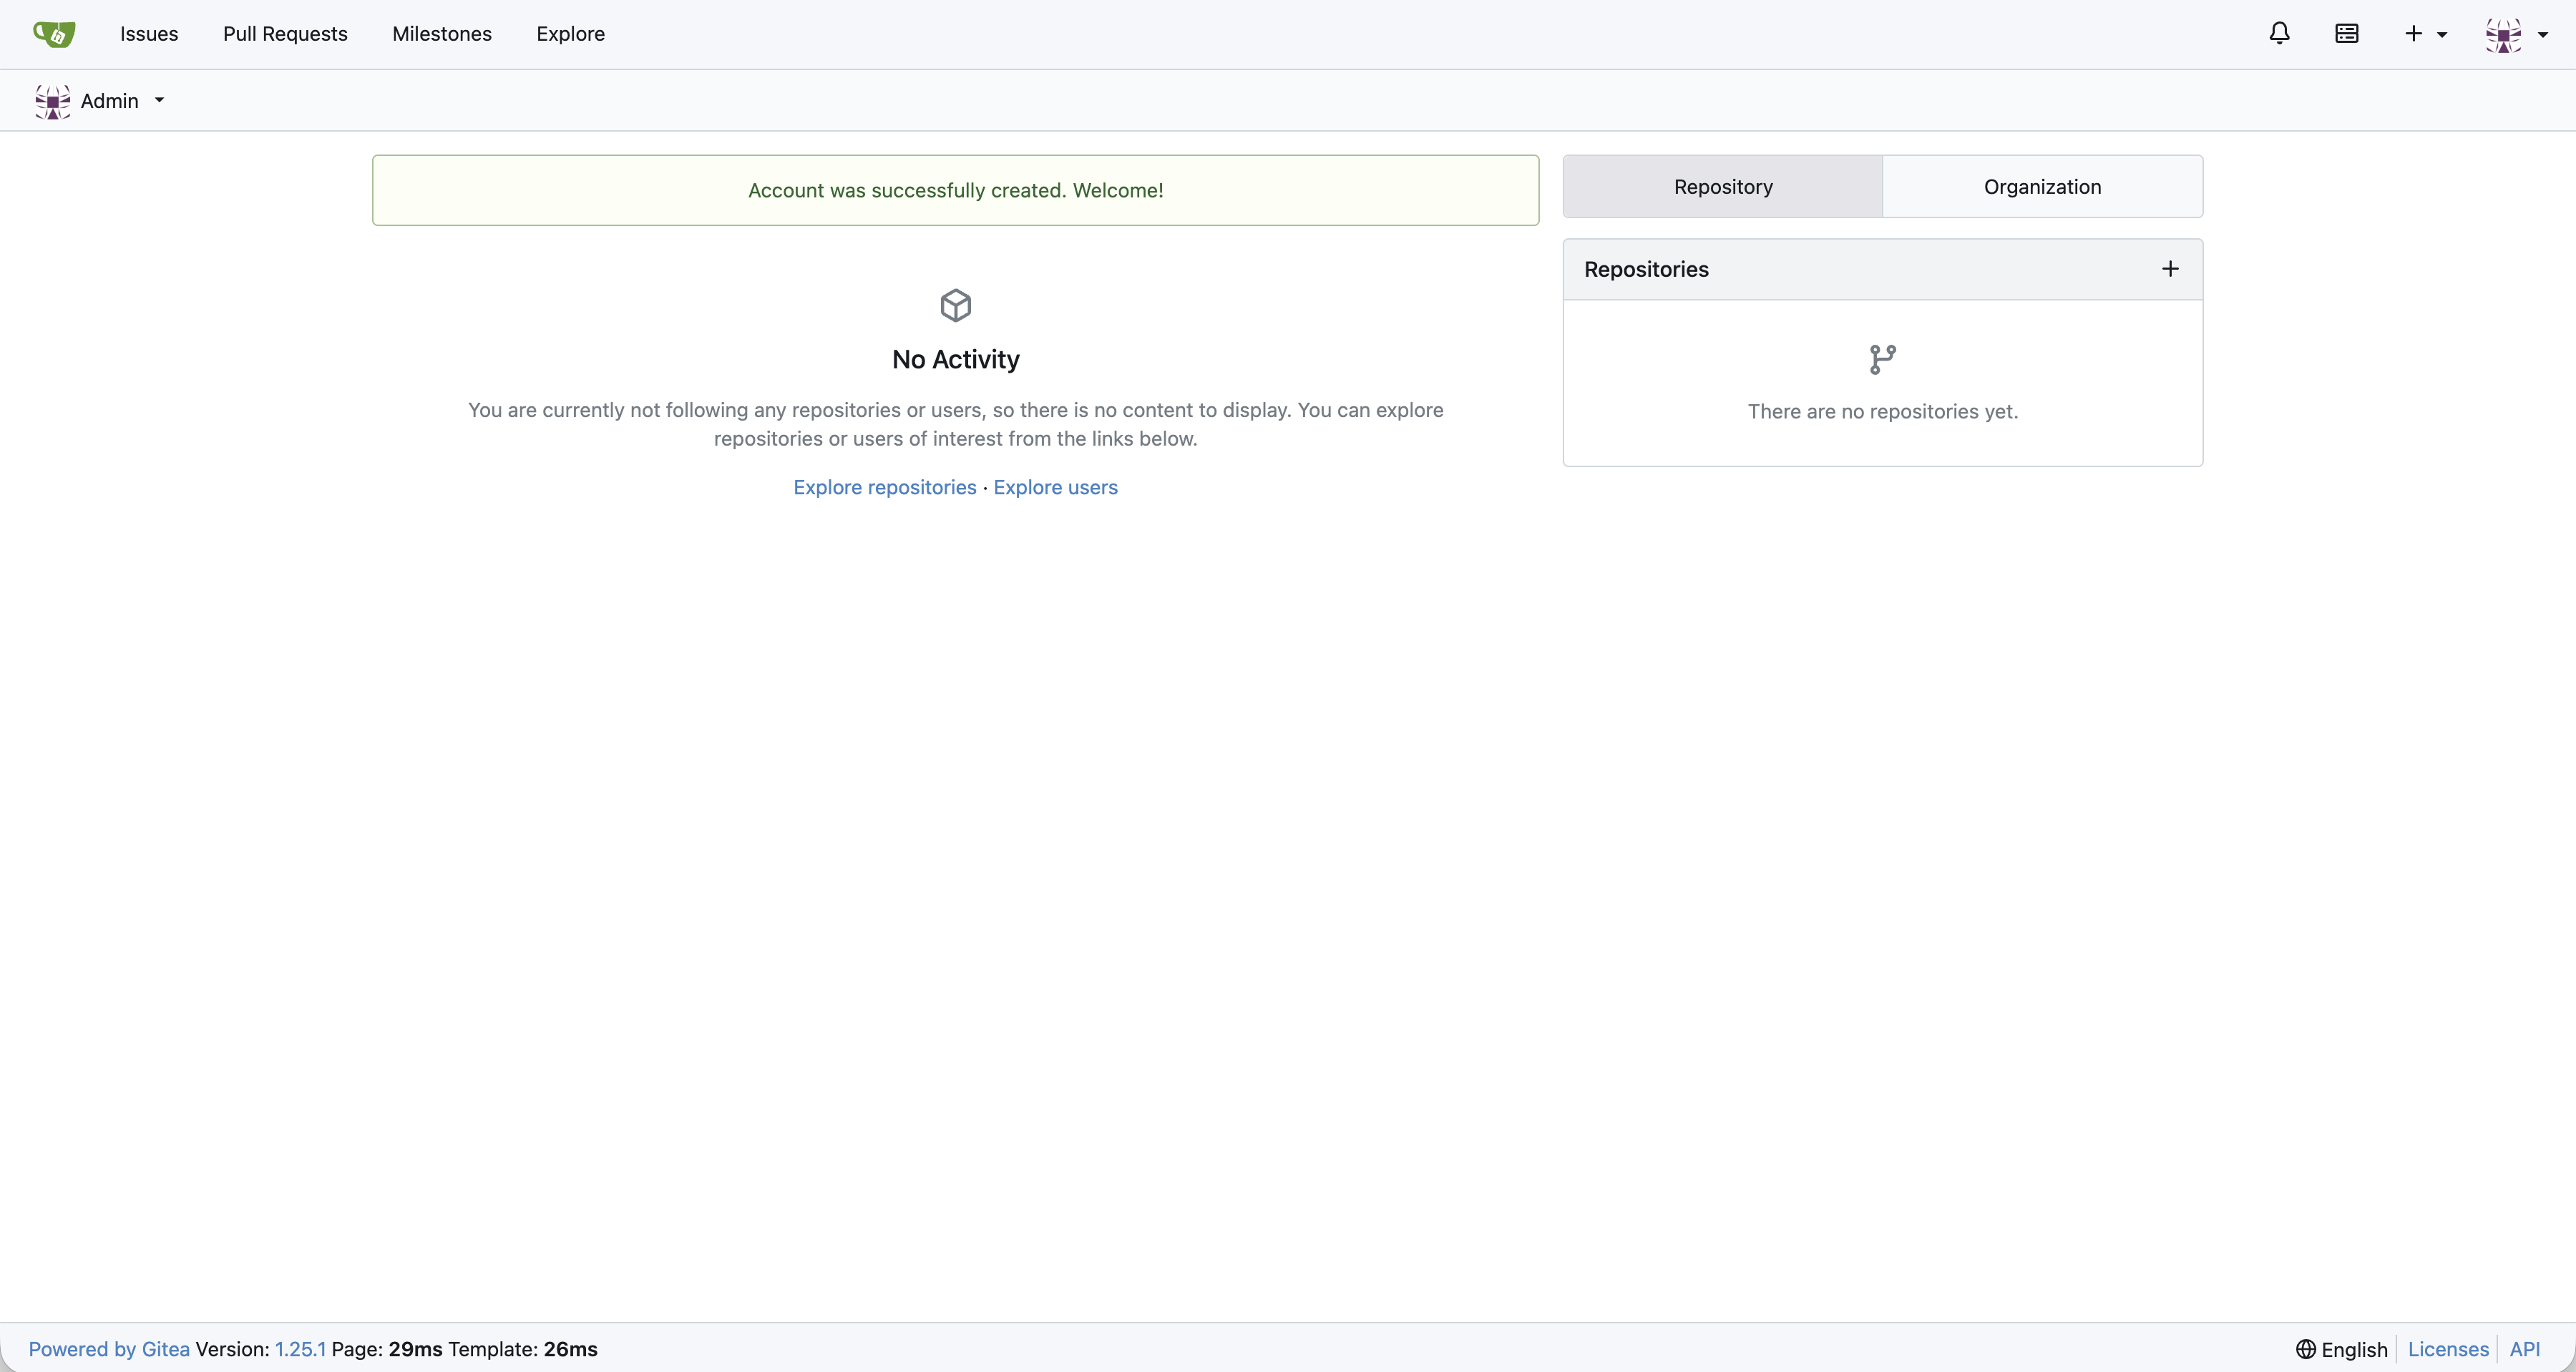Open the projects/board icon in navbar
This screenshot has height=1372, width=2576.
click(2347, 34)
